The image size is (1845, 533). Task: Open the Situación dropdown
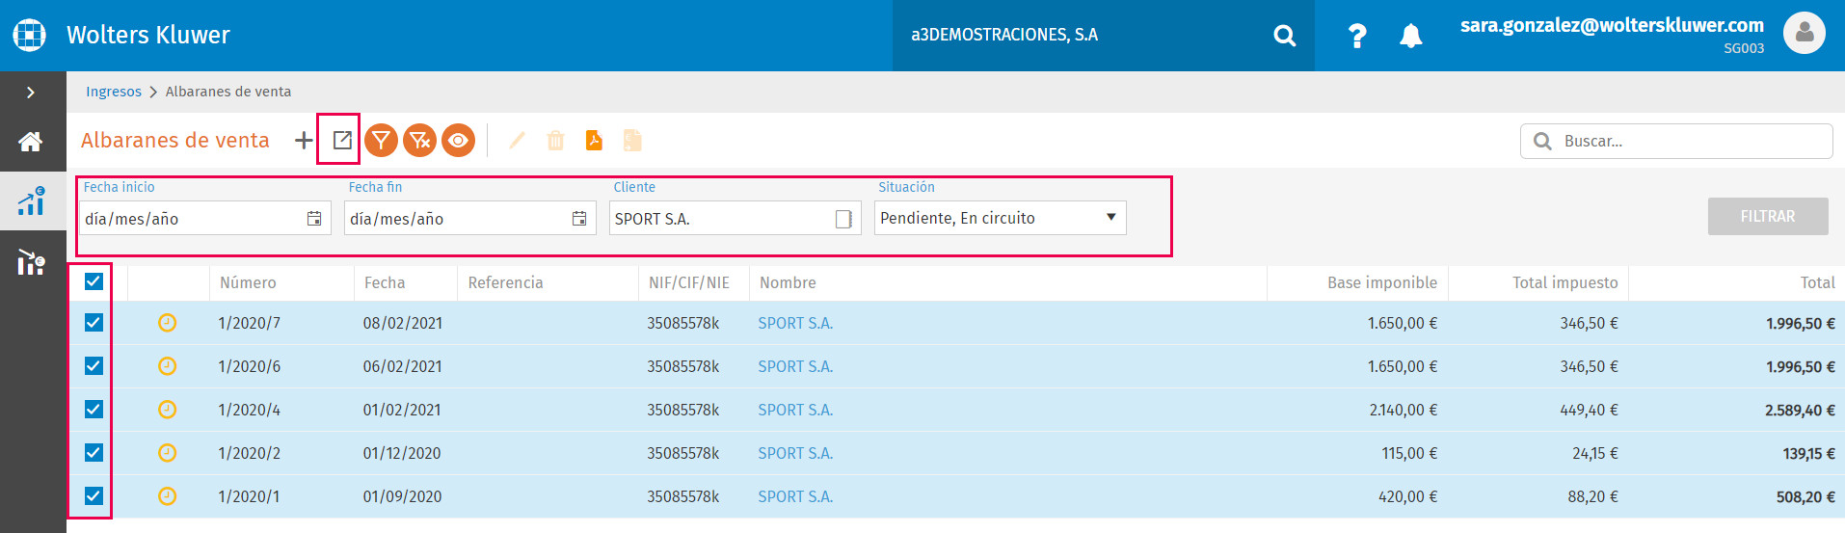click(1000, 218)
